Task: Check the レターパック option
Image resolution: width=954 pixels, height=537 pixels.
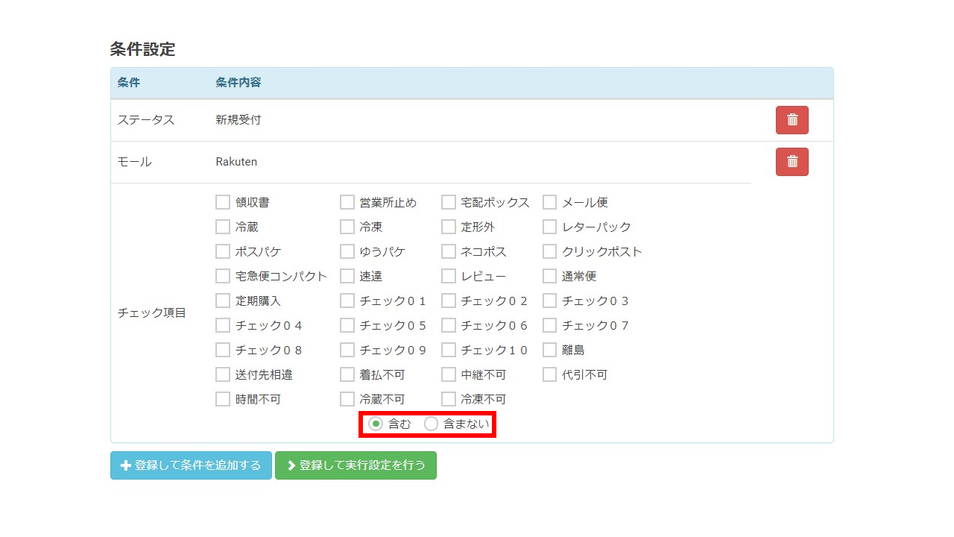Action: pyautogui.click(x=550, y=227)
